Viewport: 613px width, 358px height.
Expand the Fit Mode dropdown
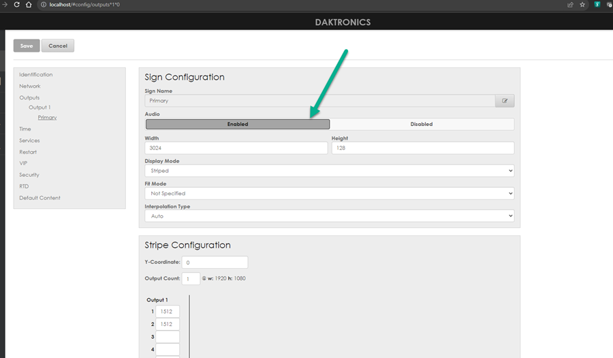click(x=329, y=193)
